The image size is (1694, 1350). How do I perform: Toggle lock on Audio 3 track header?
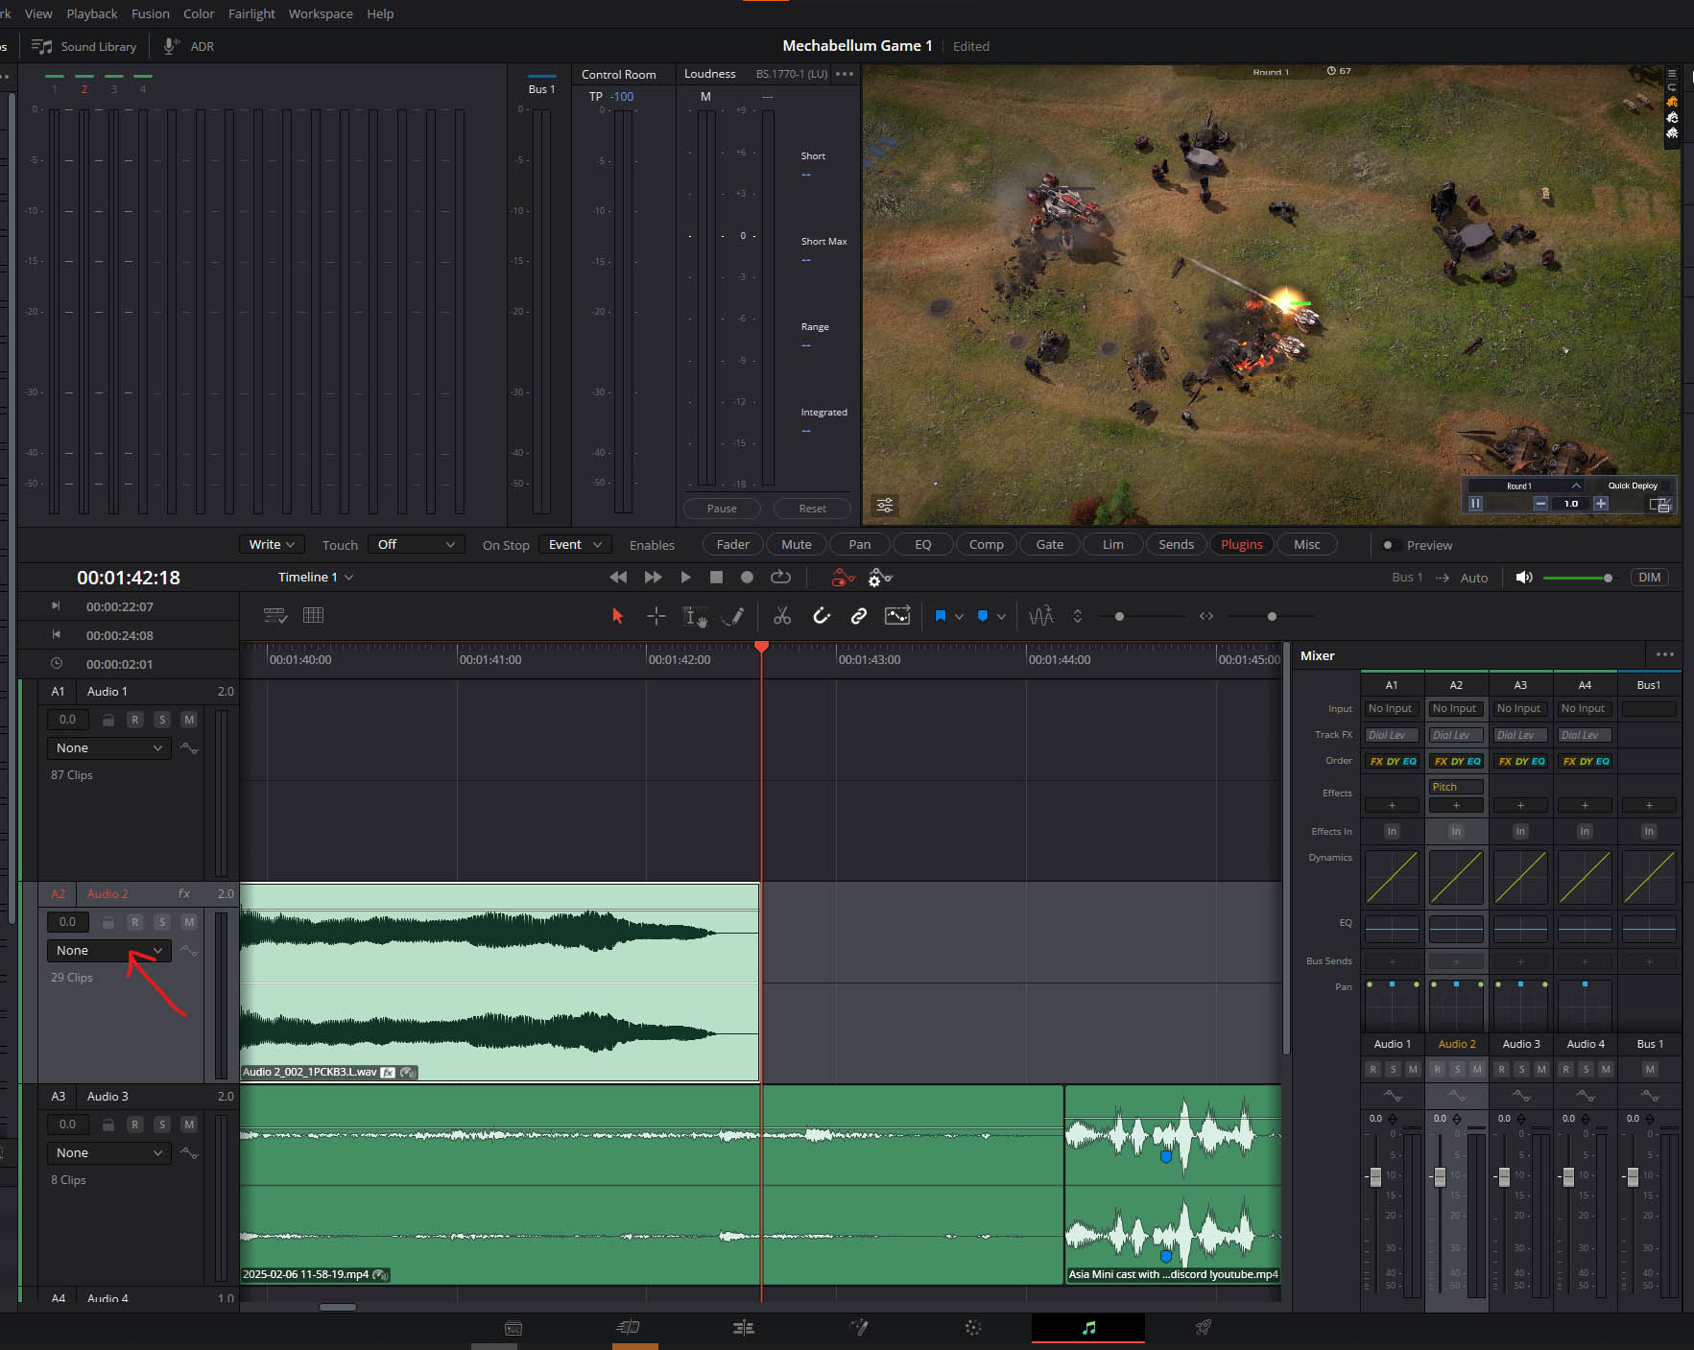pos(108,1125)
